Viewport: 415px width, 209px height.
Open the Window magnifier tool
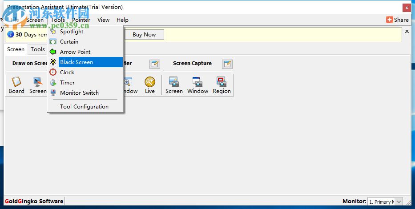tap(130, 85)
